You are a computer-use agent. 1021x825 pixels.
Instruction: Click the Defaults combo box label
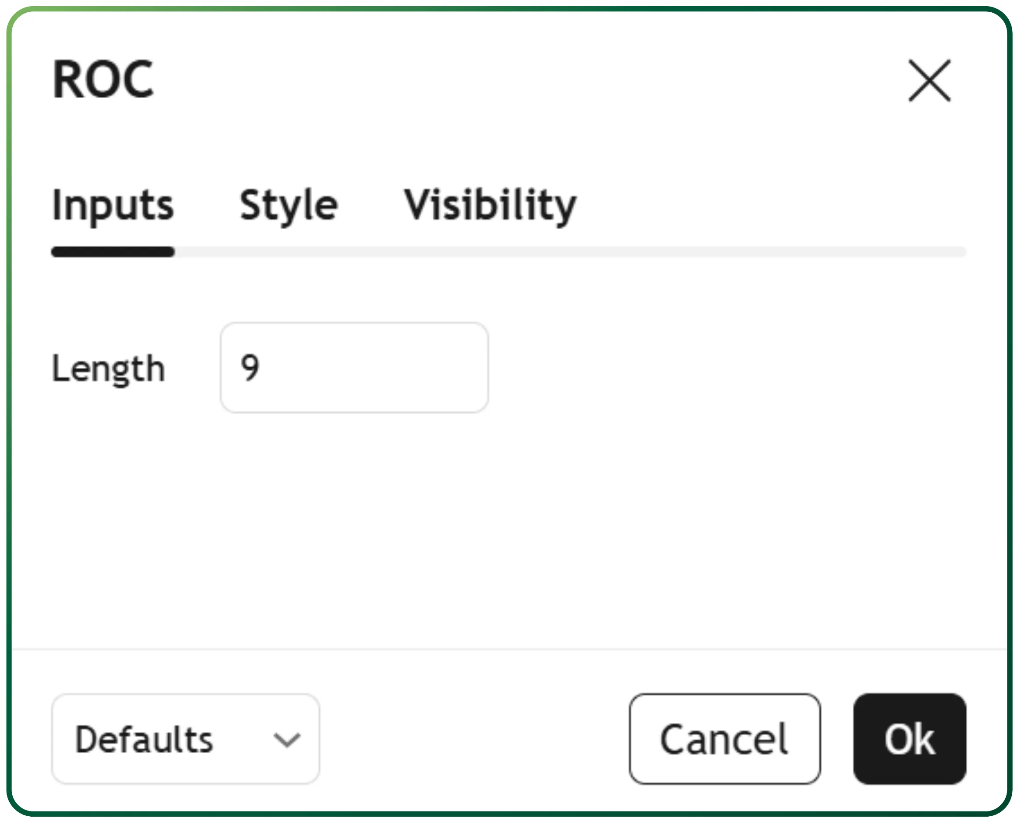[x=144, y=740]
